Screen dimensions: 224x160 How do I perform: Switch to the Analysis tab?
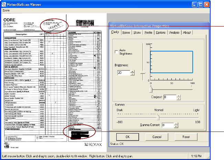tap(174, 32)
